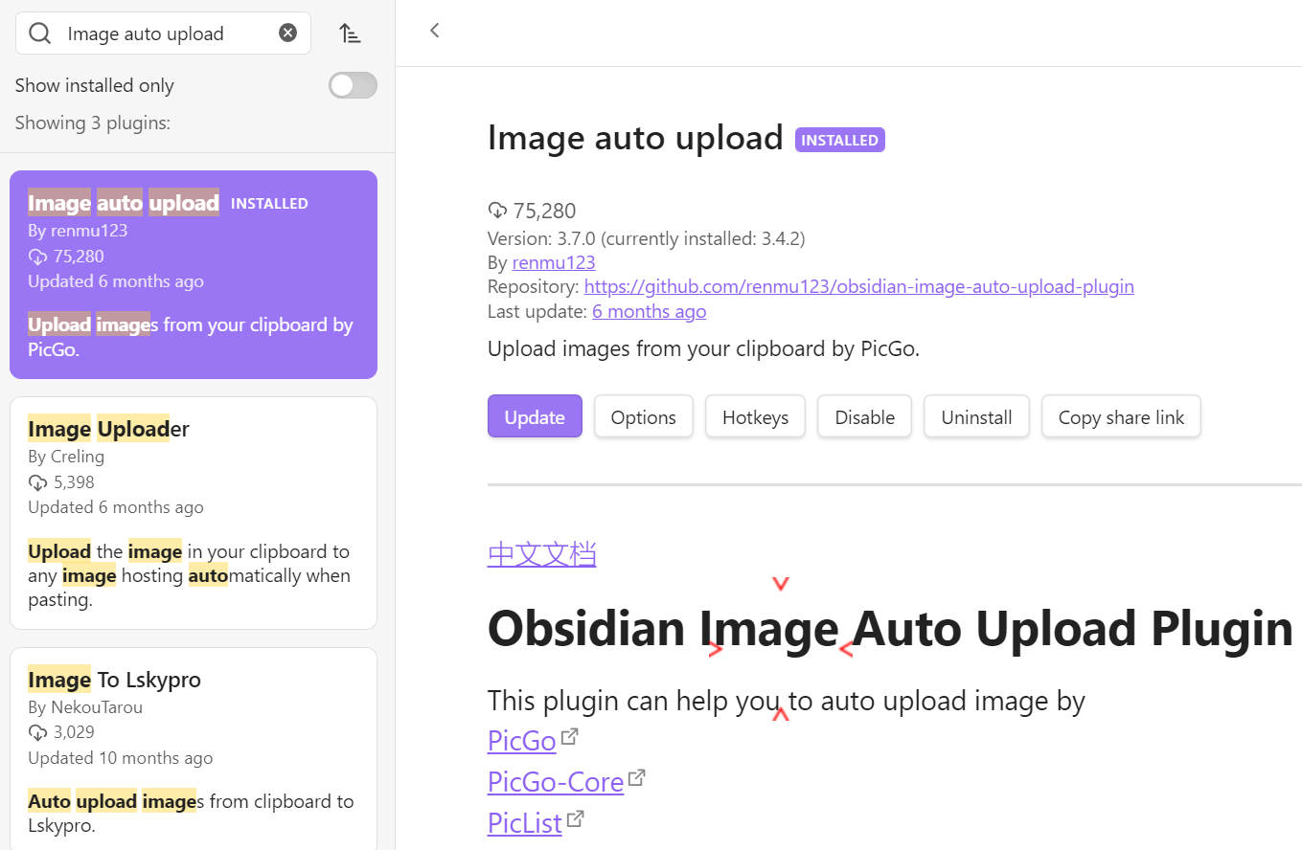Click 'Obsidian Image Auto Upload Plugin' heading
This screenshot has height=850, width=1302.
pos(890,629)
